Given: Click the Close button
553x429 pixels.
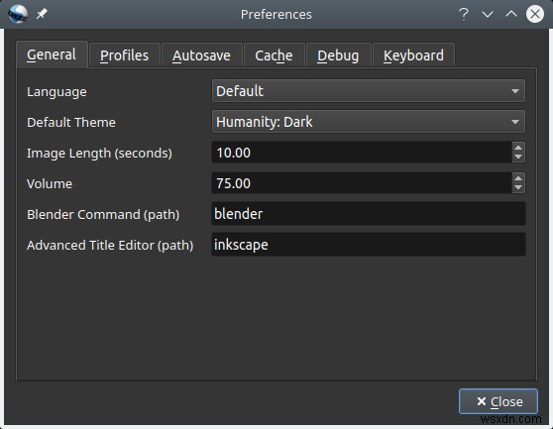Looking at the screenshot, I should (x=498, y=401).
